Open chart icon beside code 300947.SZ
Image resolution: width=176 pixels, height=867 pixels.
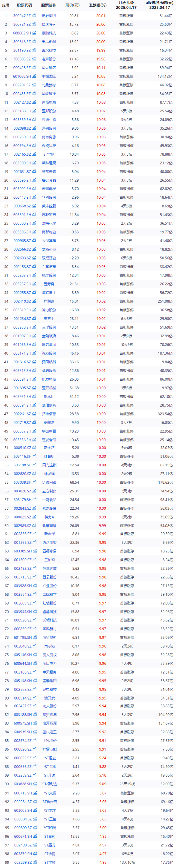coord(34,16)
